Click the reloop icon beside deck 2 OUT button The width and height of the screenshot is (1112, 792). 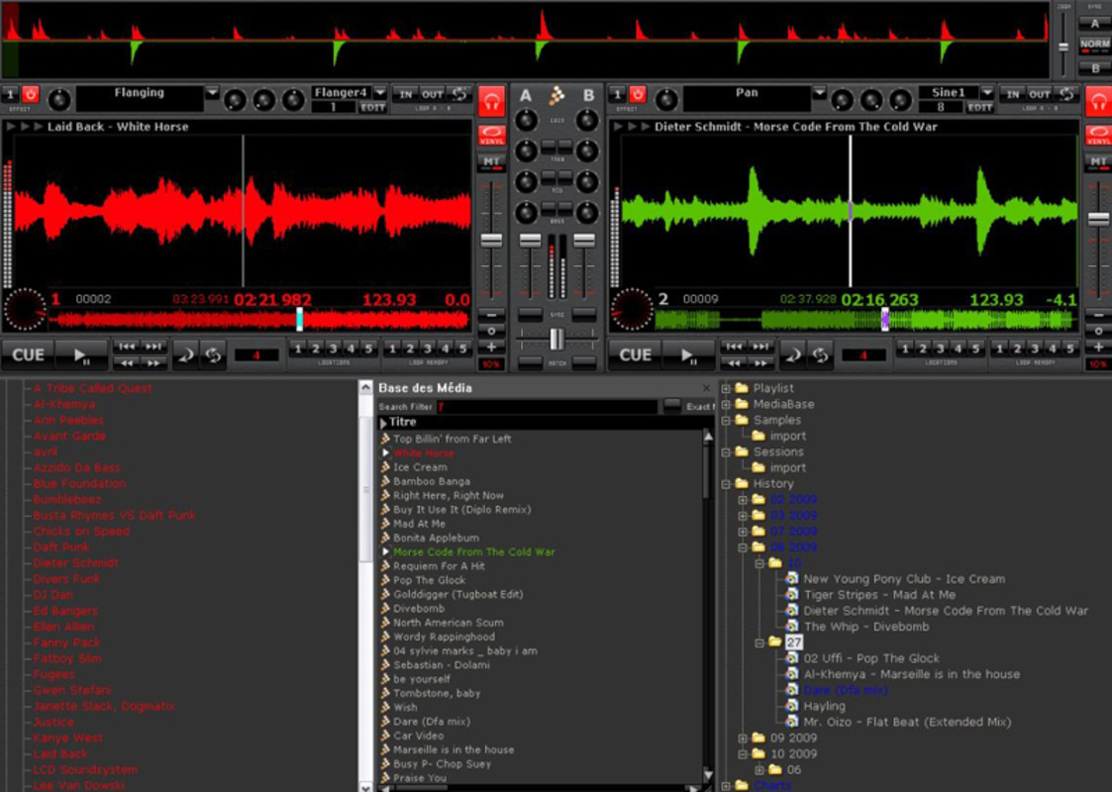click(1066, 94)
